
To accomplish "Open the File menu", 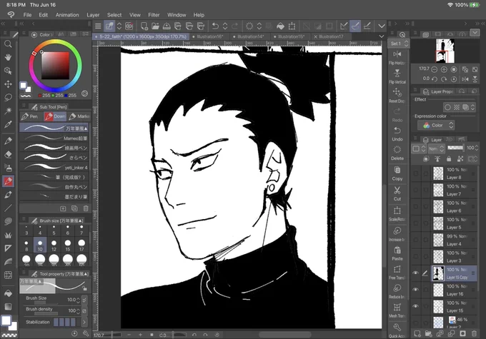I will [27, 15].
